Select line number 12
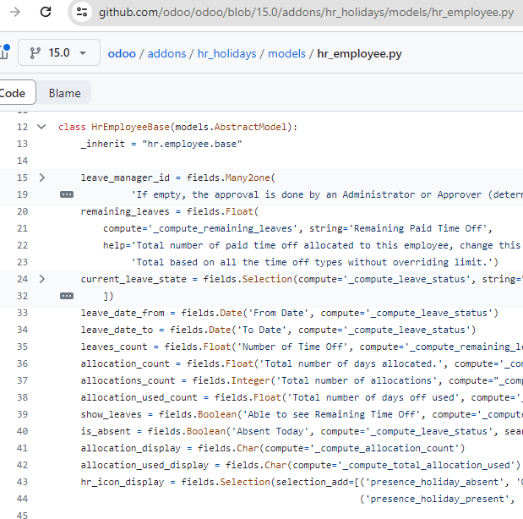The width and height of the screenshot is (523, 519). point(22,127)
